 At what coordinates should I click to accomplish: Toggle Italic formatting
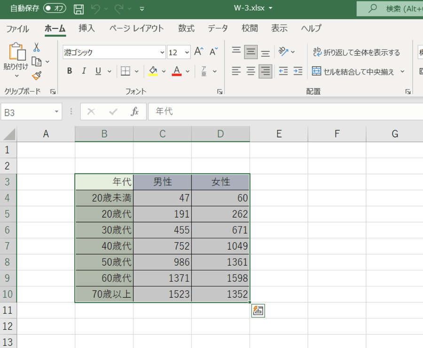84,71
